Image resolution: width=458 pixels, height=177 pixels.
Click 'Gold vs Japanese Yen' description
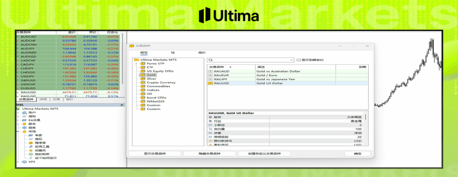(x=276, y=79)
